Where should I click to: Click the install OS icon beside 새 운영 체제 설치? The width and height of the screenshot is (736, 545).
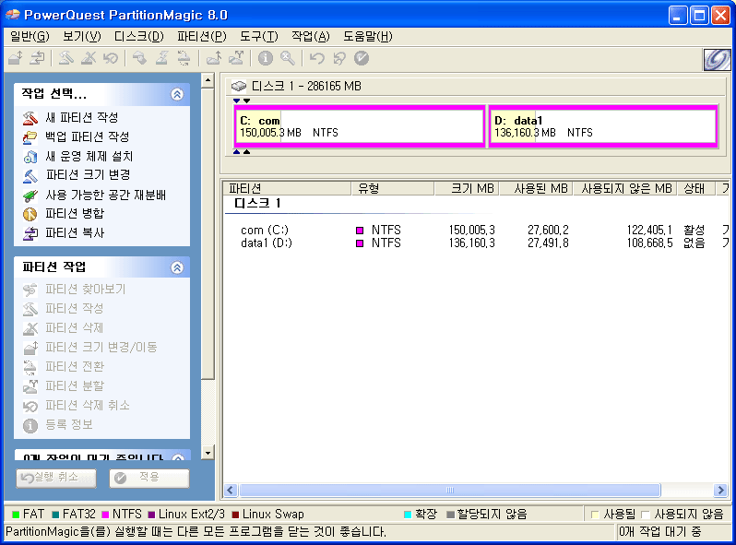(30, 157)
